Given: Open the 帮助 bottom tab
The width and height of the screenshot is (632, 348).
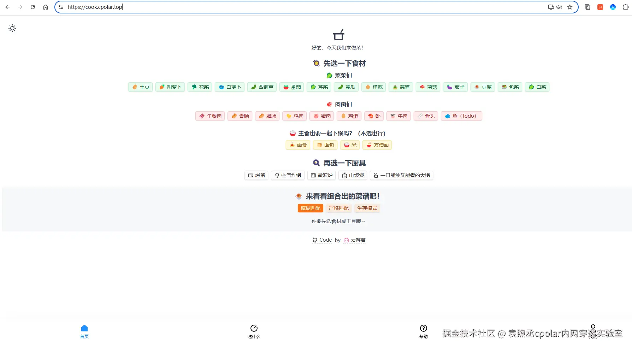Looking at the screenshot, I should click(424, 331).
